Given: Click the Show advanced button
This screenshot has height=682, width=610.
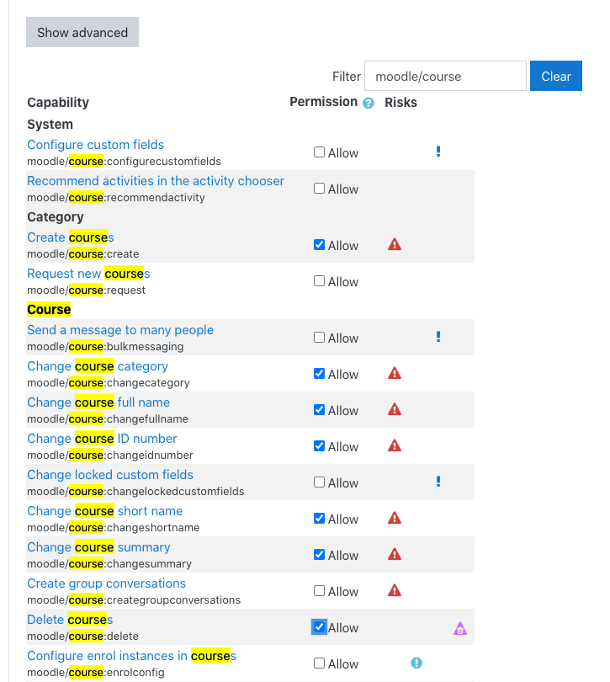Looking at the screenshot, I should [x=82, y=31].
